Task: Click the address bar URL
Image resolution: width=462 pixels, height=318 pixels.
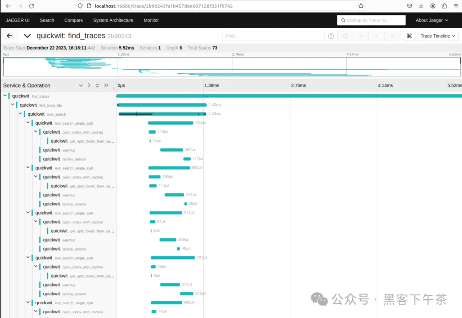Action: pos(163,6)
